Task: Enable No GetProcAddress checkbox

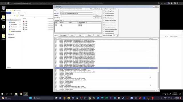Action: pyautogui.click(x=104, y=13)
